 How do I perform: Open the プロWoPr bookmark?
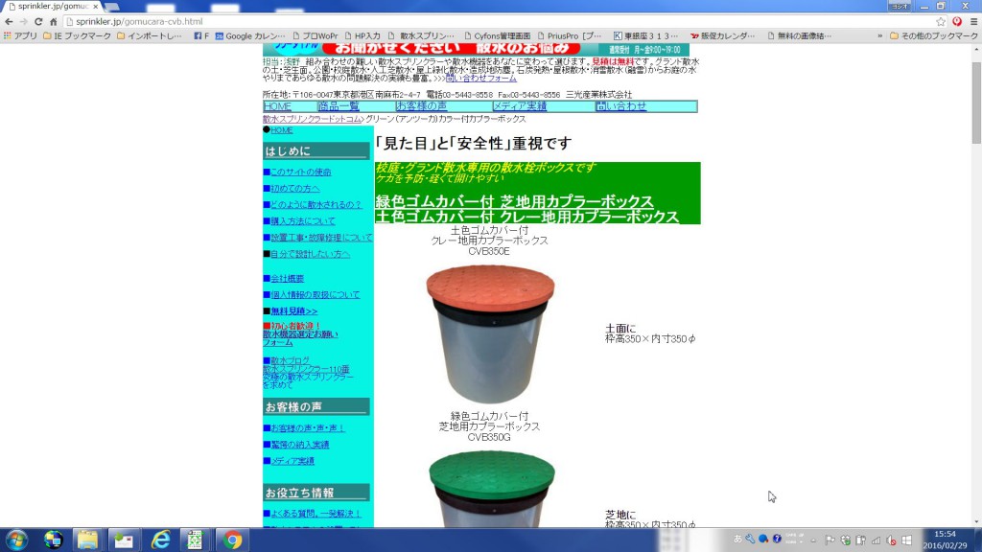315,35
